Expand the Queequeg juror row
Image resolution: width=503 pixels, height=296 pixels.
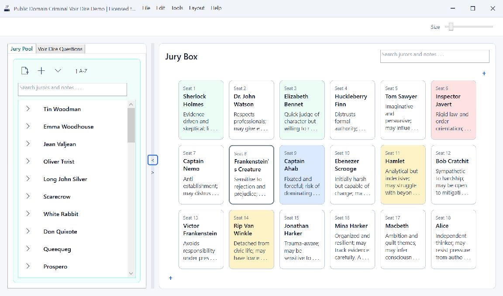click(x=28, y=248)
